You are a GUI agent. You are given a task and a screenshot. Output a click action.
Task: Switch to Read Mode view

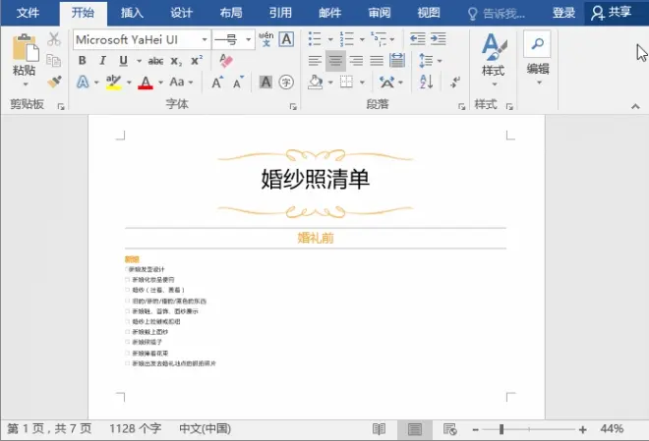pos(379,429)
